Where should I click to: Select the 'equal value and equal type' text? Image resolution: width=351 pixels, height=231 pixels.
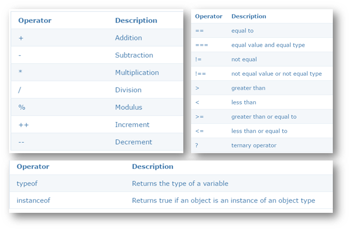[268, 45]
